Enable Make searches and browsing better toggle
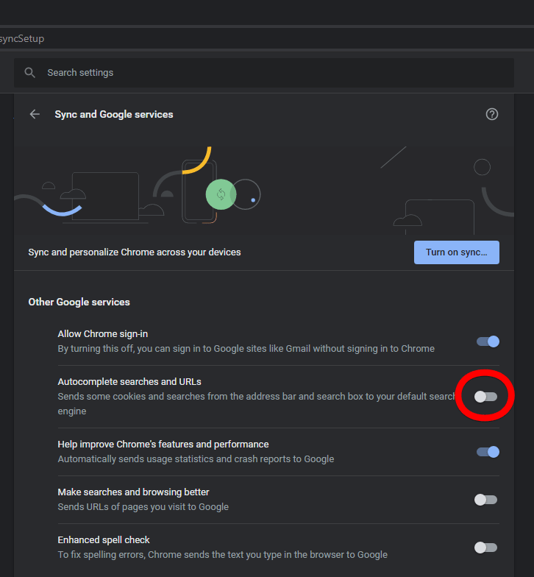 pyautogui.click(x=485, y=500)
